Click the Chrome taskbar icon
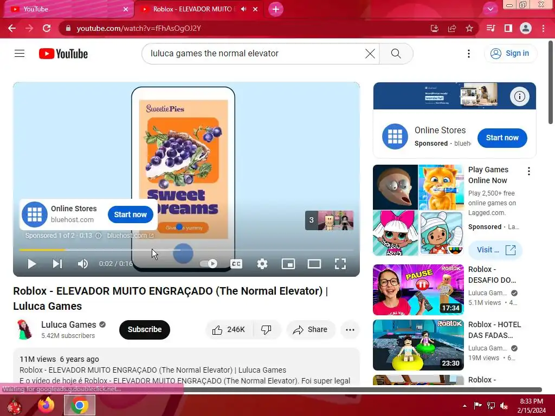Image resolution: width=555 pixels, height=416 pixels. click(80, 405)
